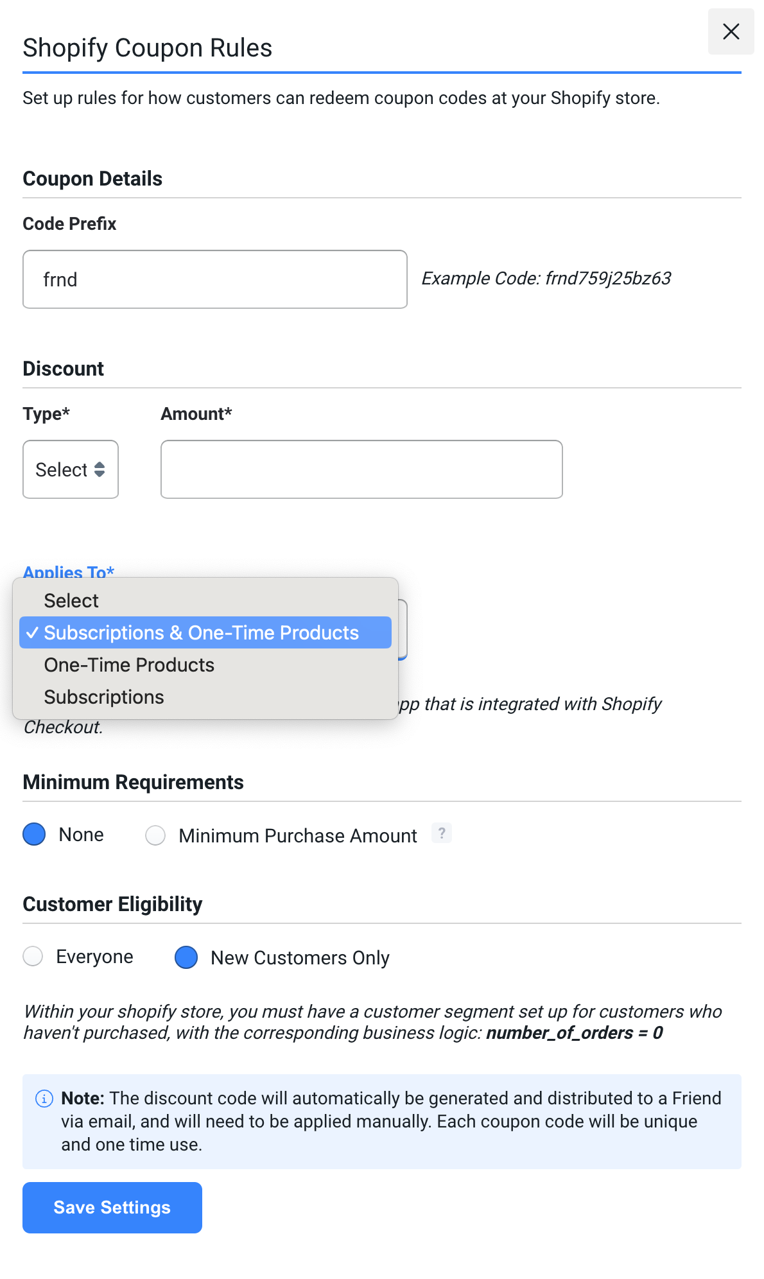Select New Customers Only option
Viewport: 764px width, 1279px height.
pyautogui.click(x=186, y=957)
